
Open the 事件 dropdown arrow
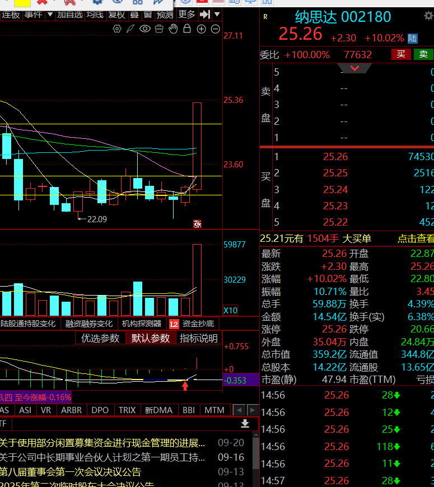[50, 15]
